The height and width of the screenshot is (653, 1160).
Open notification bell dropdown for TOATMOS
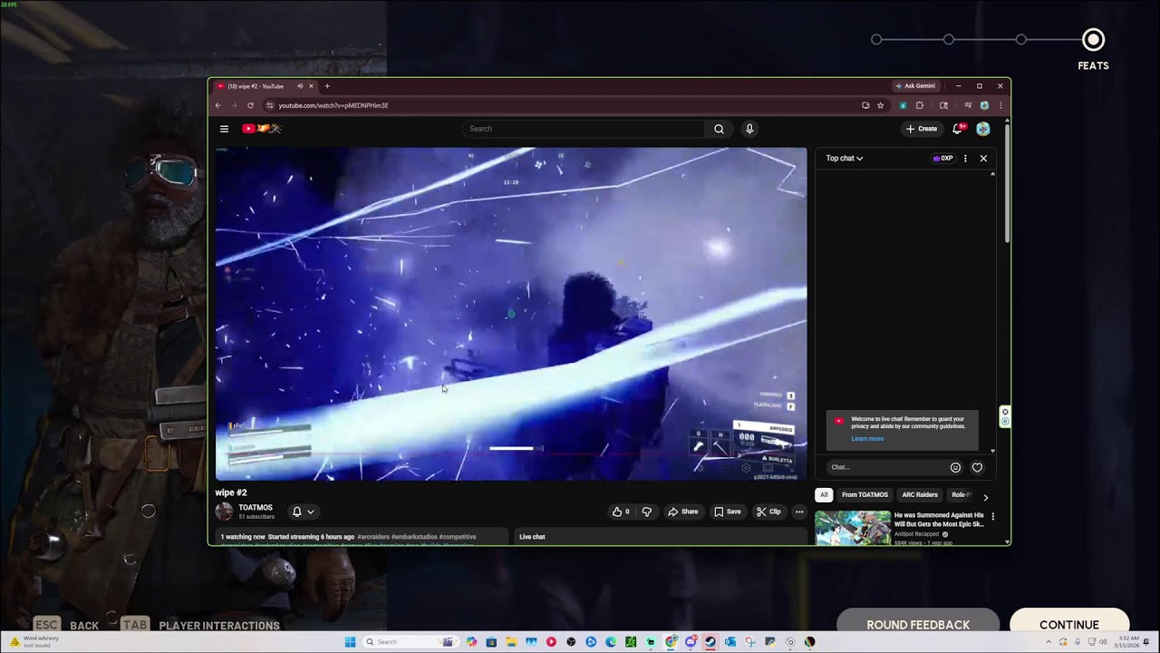[303, 512]
